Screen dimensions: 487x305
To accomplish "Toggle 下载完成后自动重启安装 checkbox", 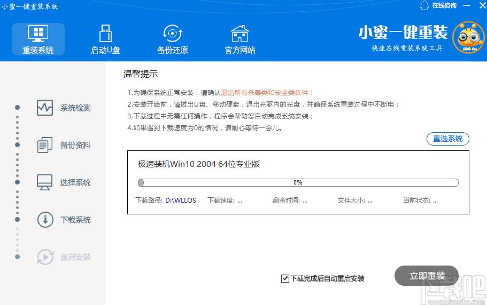I will 285,278.
